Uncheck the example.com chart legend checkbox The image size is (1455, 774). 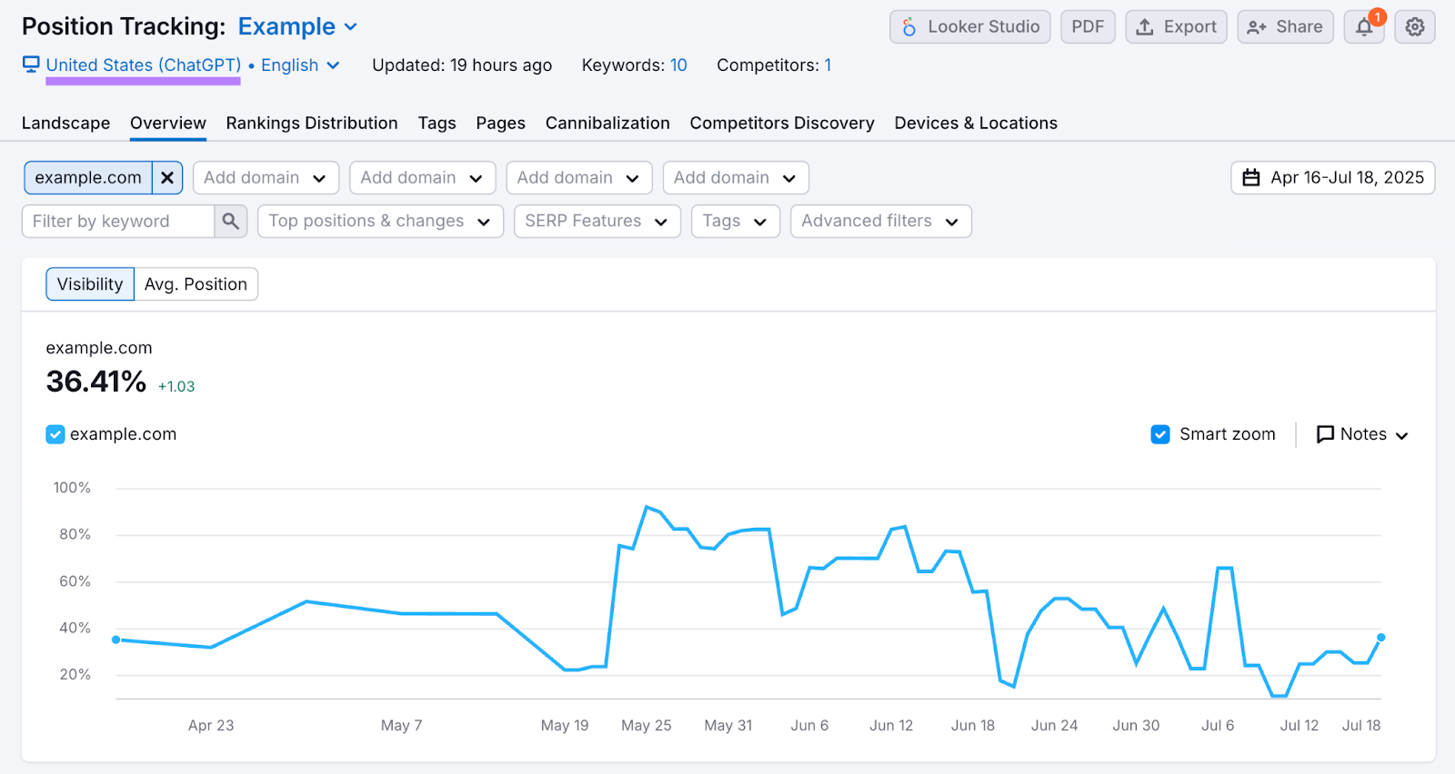pyautogui.click(x=55, y=434)
